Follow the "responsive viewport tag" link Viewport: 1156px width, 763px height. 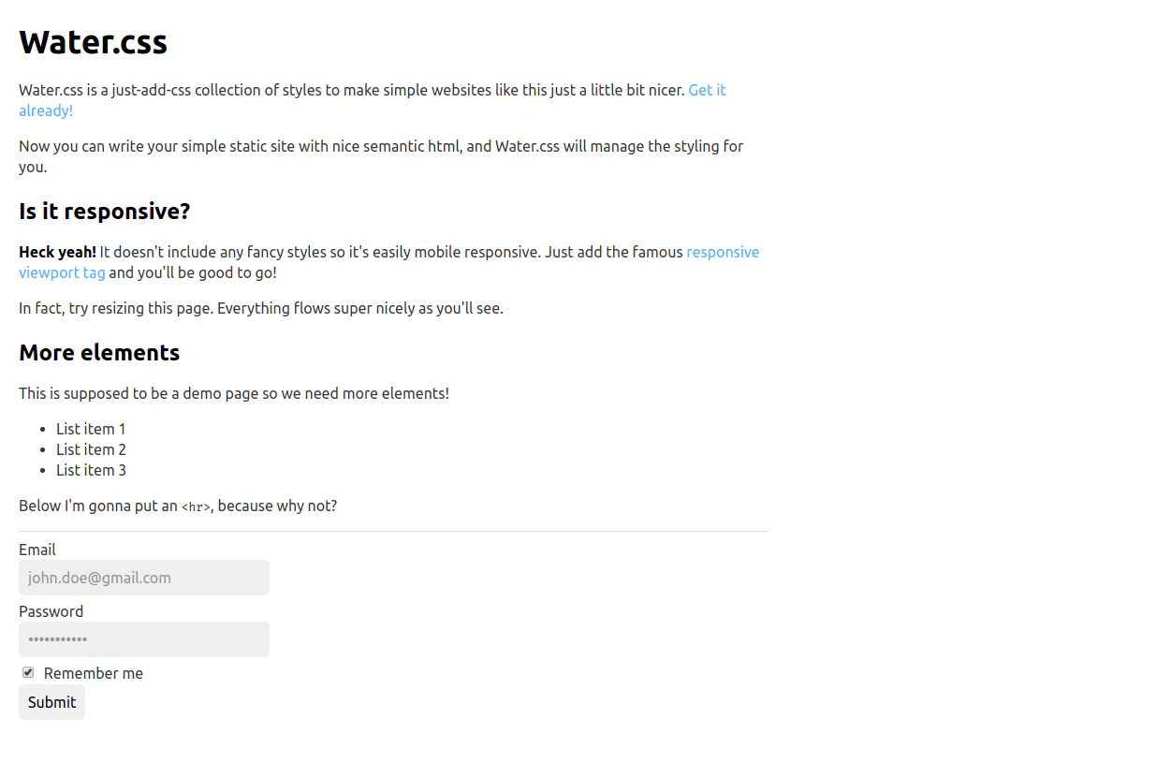723,253
